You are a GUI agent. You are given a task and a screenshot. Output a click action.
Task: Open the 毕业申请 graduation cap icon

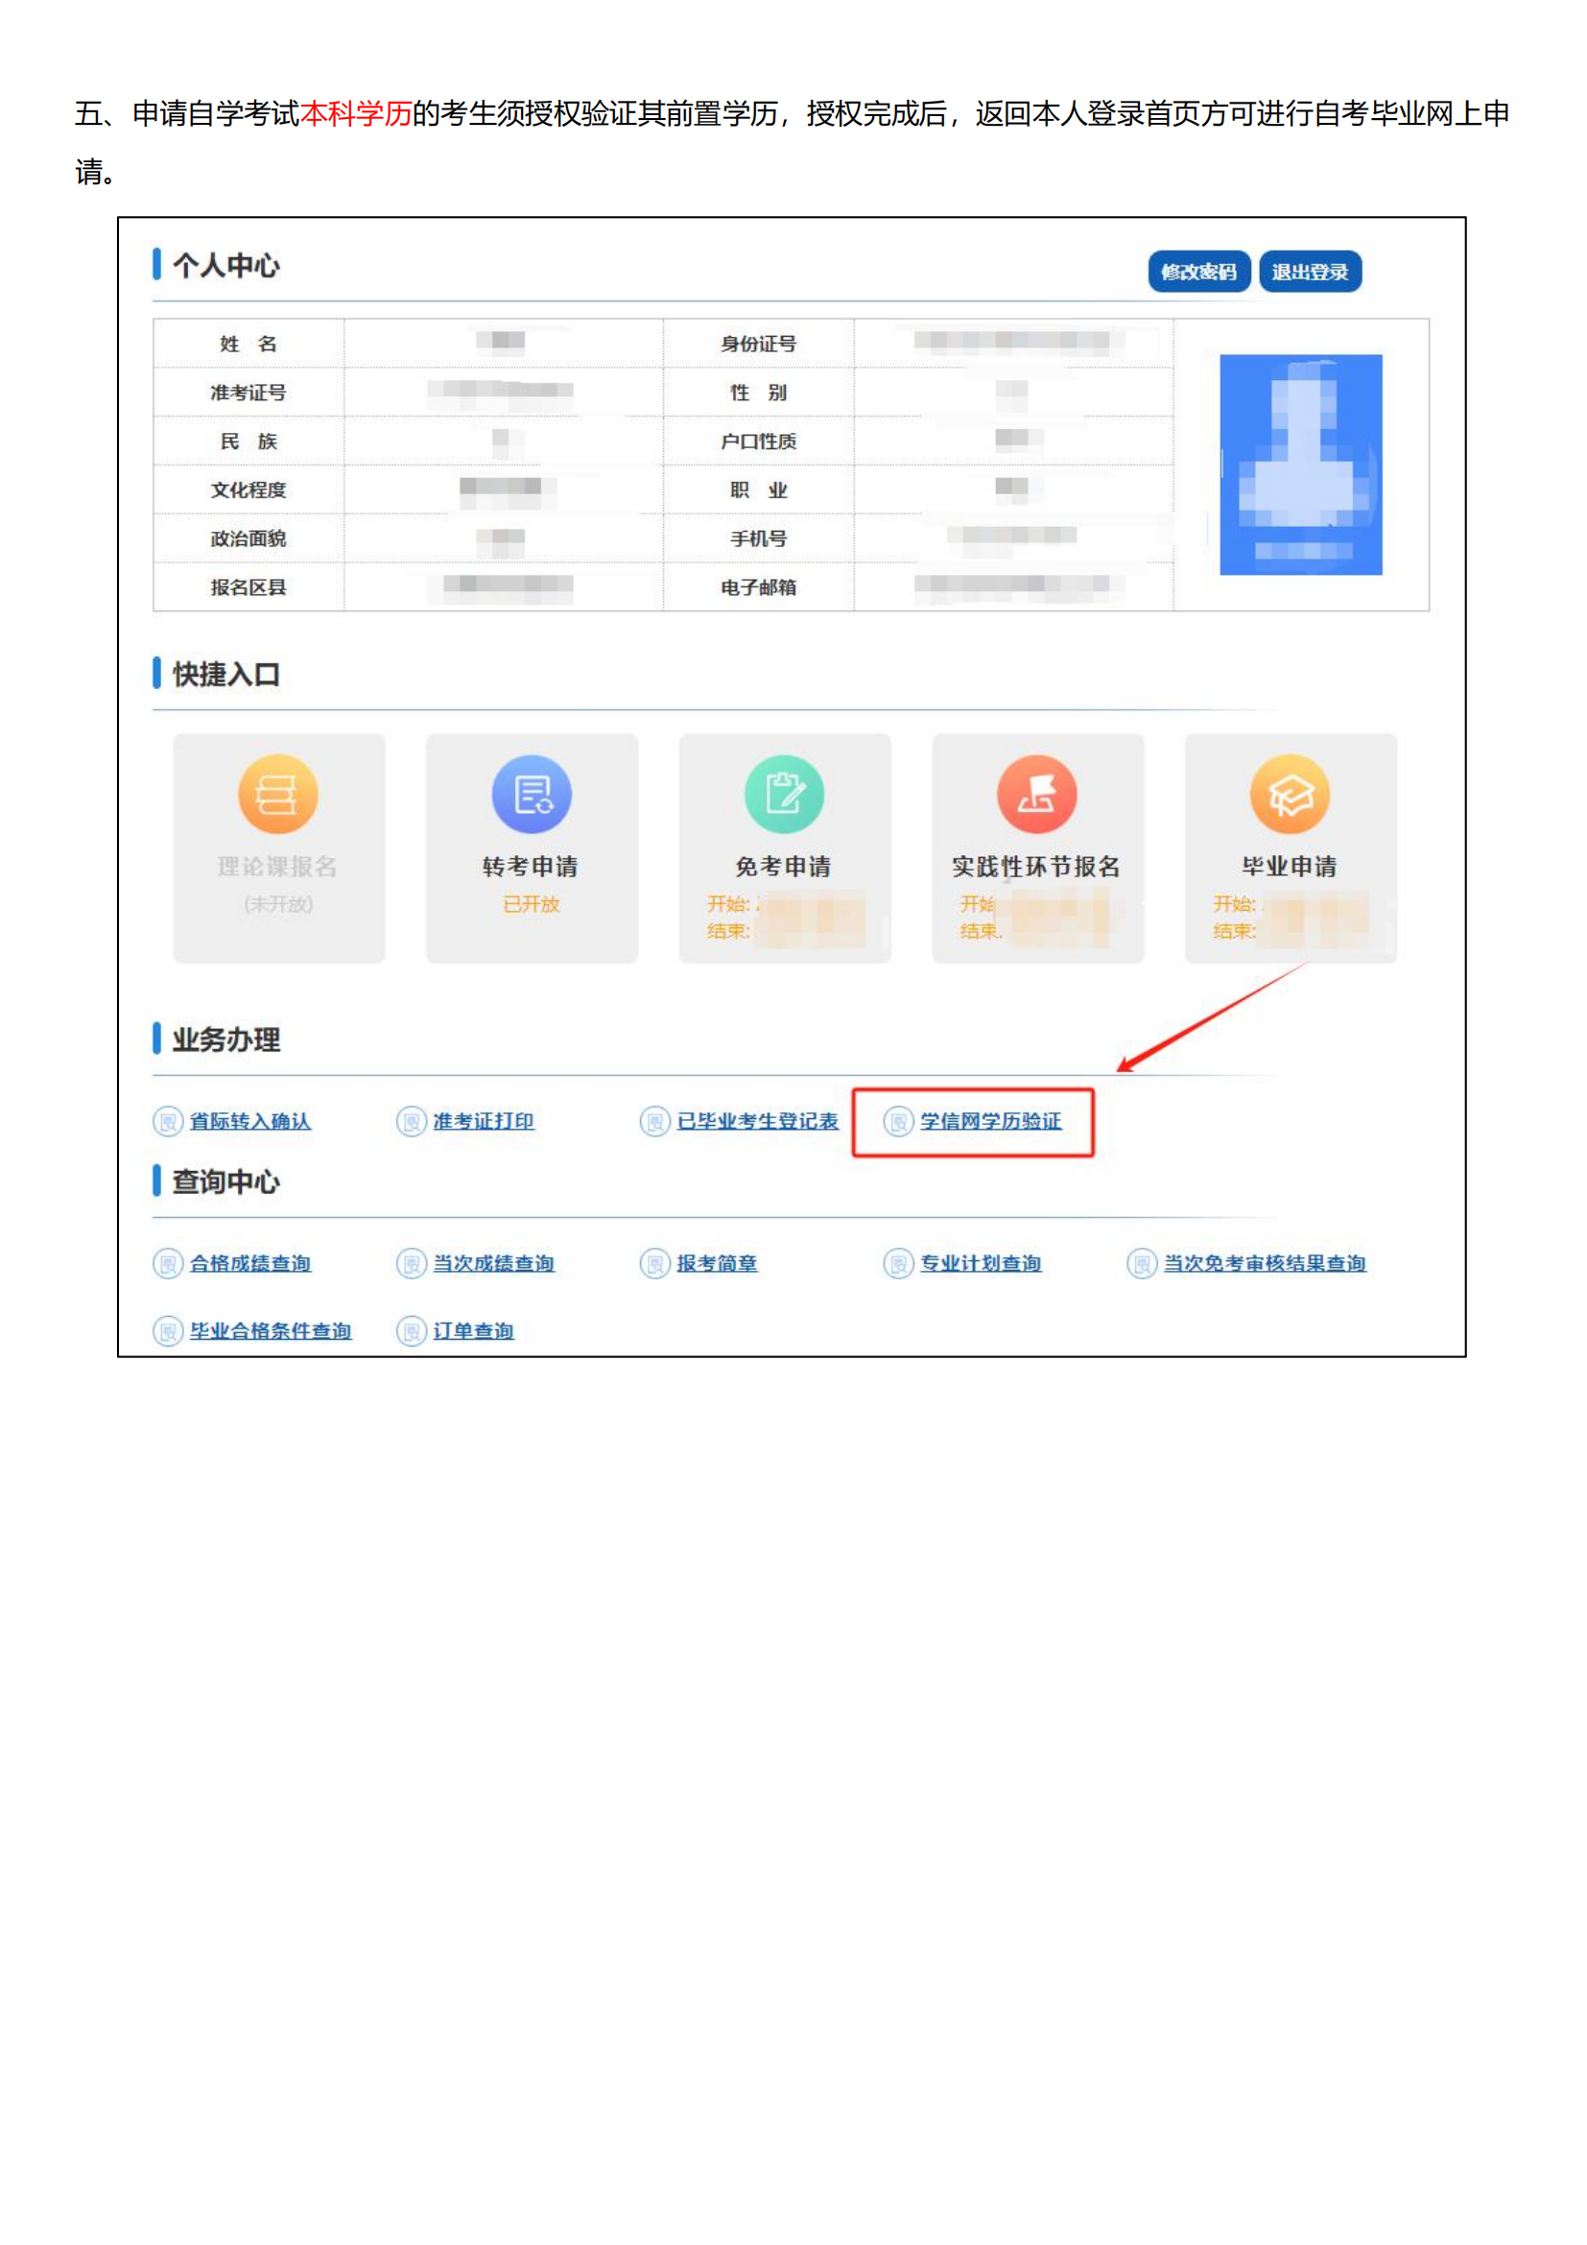(x=1290, y=794)
